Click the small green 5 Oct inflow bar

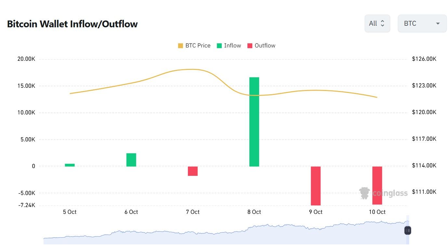click(x=70, y=165)
